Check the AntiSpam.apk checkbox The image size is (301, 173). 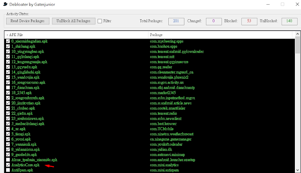[8, 170]
